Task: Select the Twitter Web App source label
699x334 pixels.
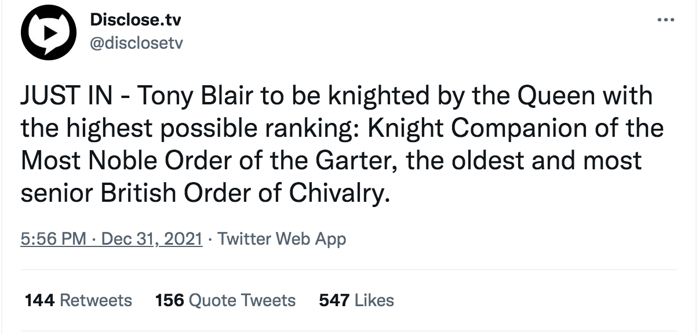Action: [x=282, y=238]
